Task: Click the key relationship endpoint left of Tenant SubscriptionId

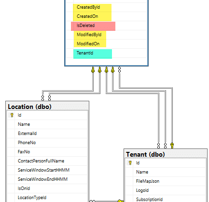Action: [121, 201]
